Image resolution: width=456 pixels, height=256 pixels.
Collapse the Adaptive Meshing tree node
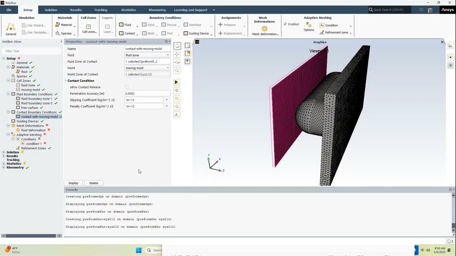8,135
